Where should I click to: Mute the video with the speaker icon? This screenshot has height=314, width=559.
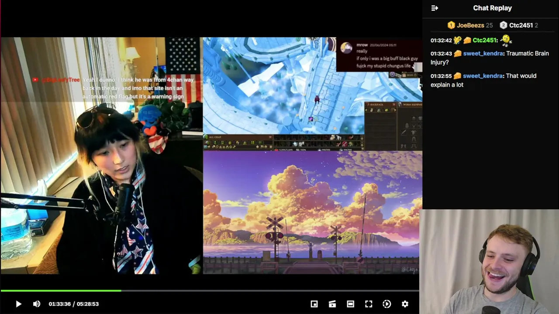[37, 304]
